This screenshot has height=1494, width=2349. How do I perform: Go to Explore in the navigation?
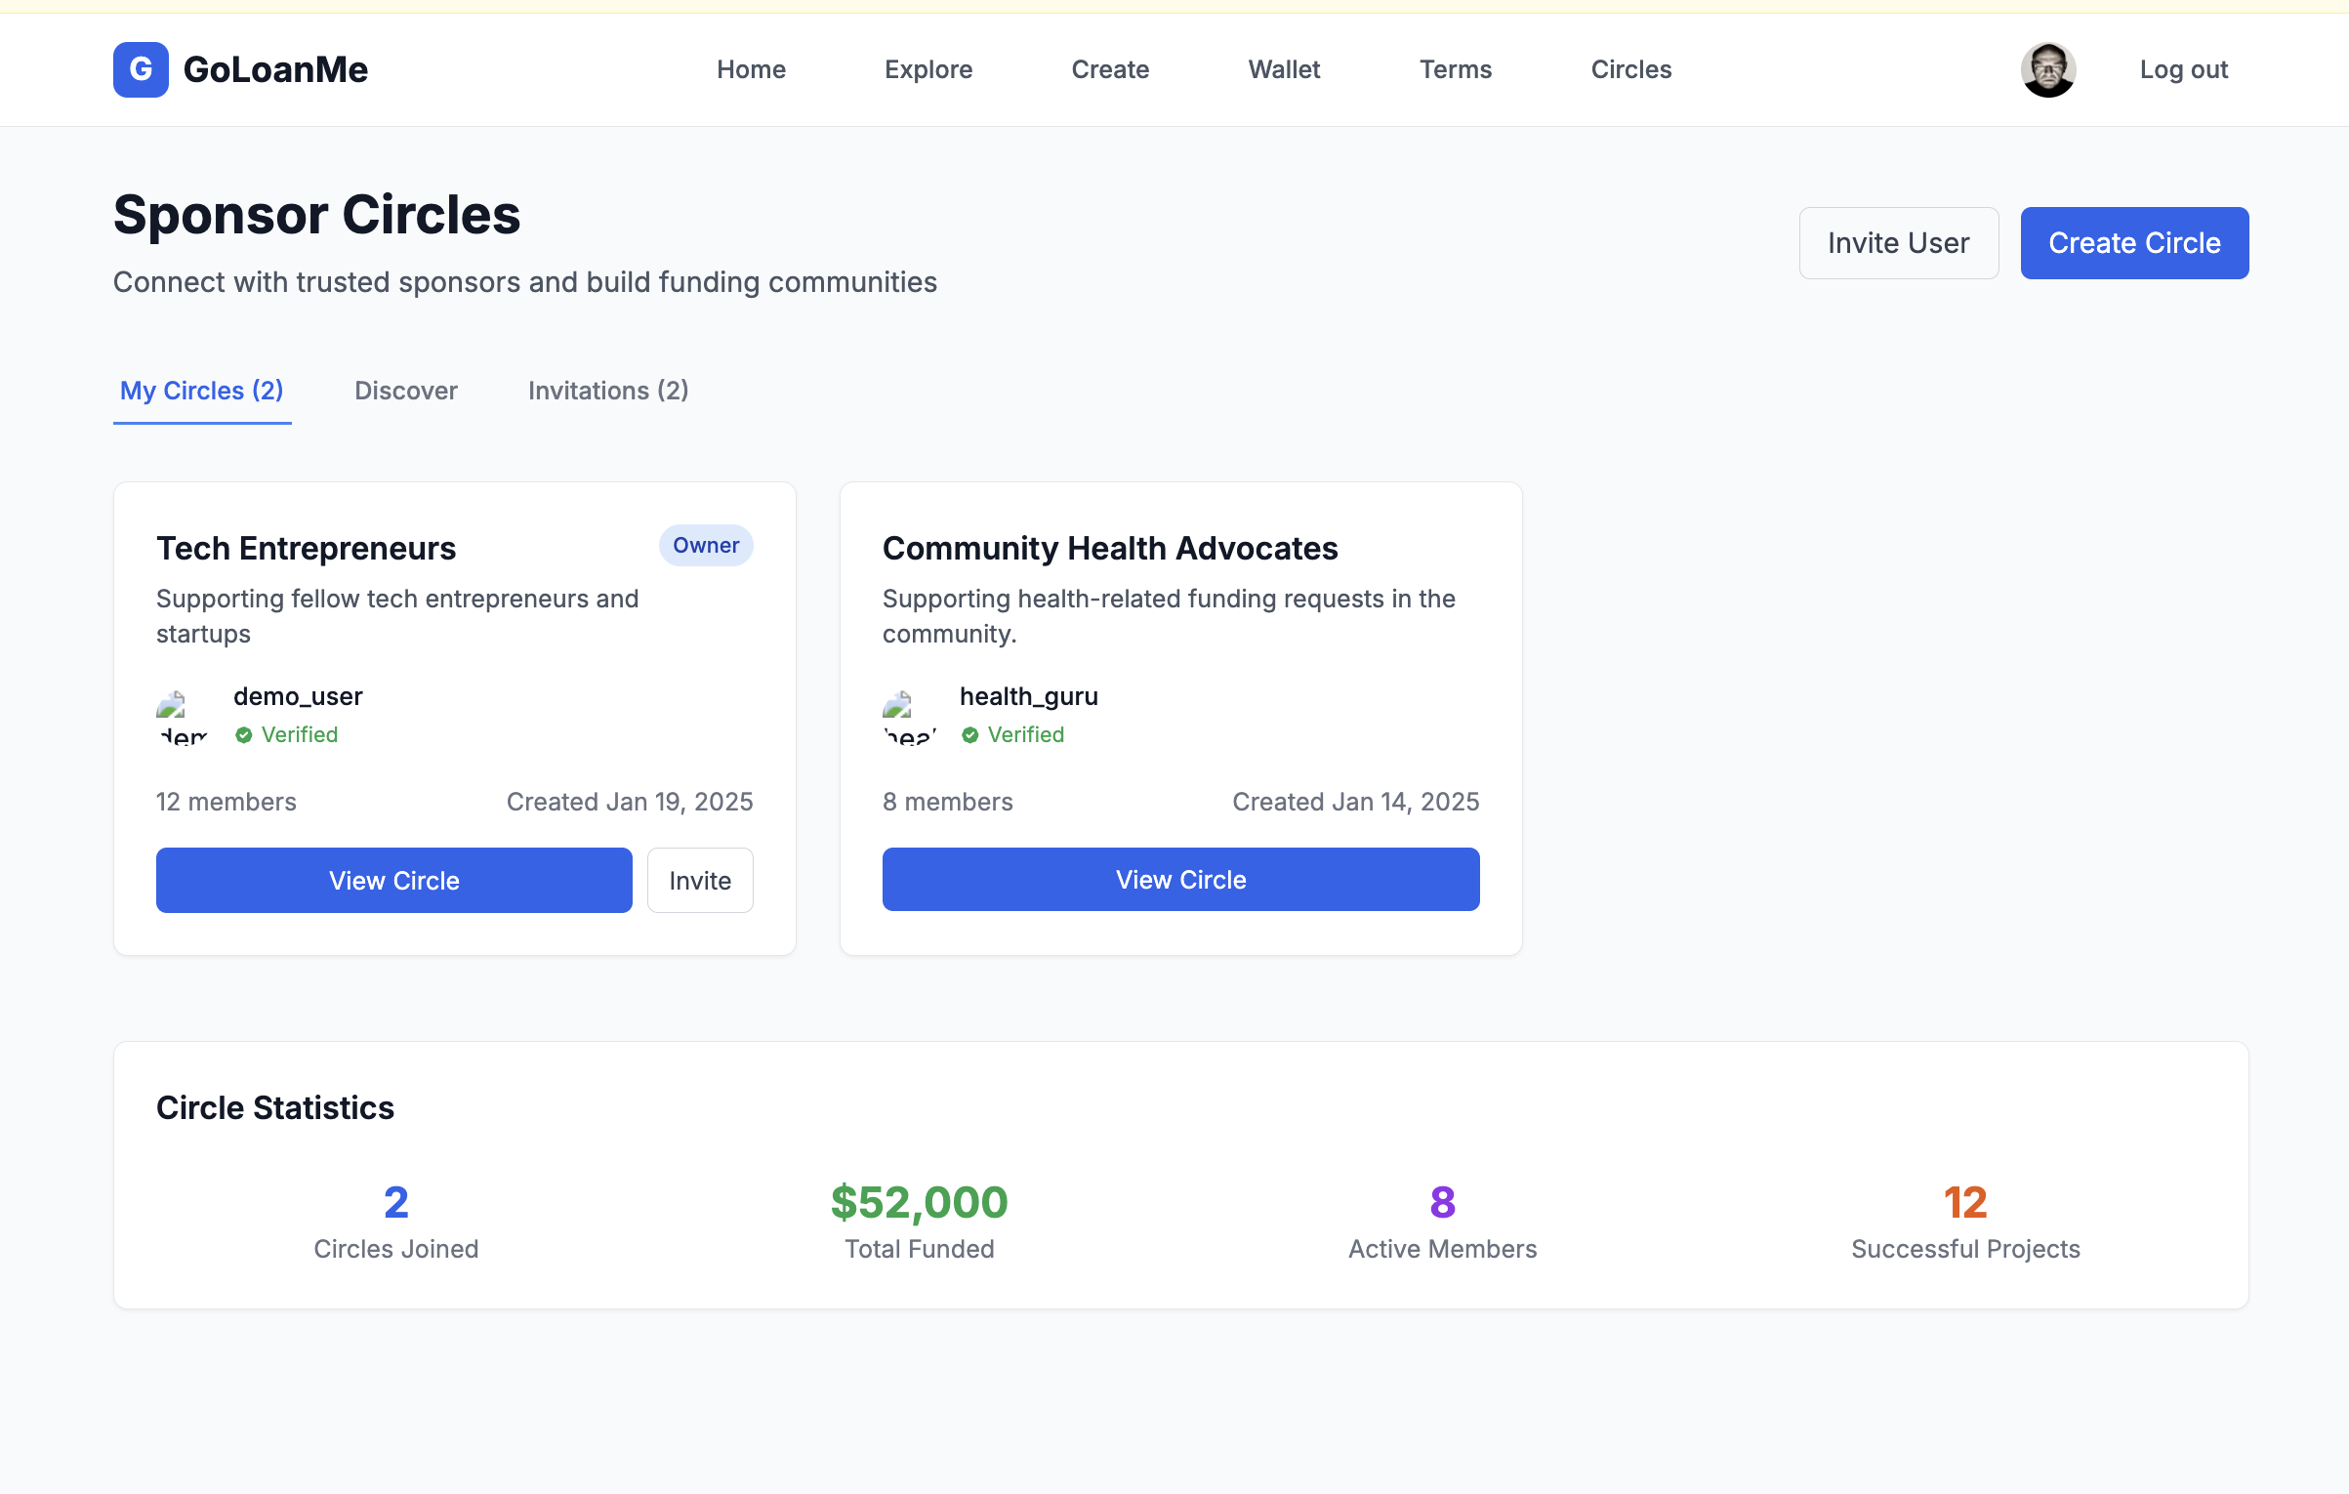coord(927,69)
